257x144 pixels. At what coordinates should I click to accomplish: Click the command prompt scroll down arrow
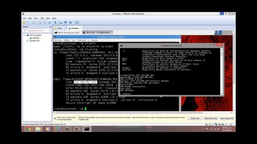coord(222,94)
